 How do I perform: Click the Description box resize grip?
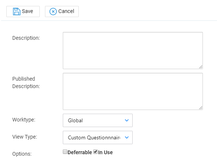coord(201,67)
